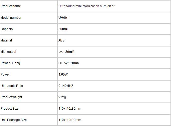Select the 232g weight value
Image resolution: width=171 pixels, height=126 pixels.
(62, 97)
